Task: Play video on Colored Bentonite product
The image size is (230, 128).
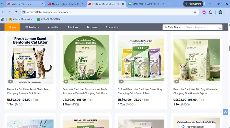Action: click(121, 81)
